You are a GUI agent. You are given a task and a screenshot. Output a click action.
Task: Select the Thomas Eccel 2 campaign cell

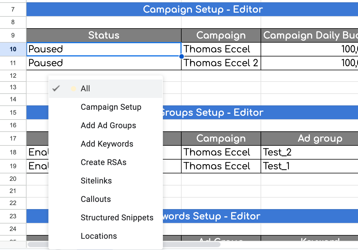click(x=221, y=63)
